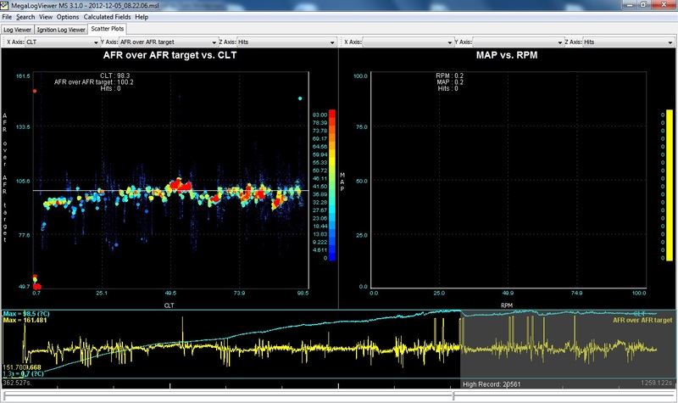Image resolution: width=678 pixels, height=403 pixels.
Task: Click the yellow color bar beside MAP vs. RPM
Action: 670,184
